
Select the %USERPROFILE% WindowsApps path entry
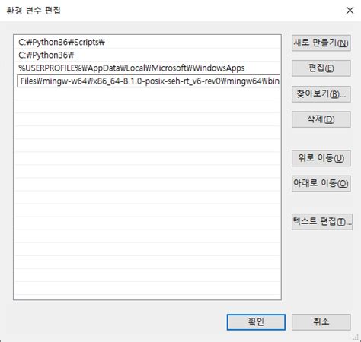(148, 68)
